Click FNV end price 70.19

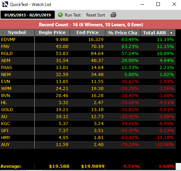click(x=97, y=47)
